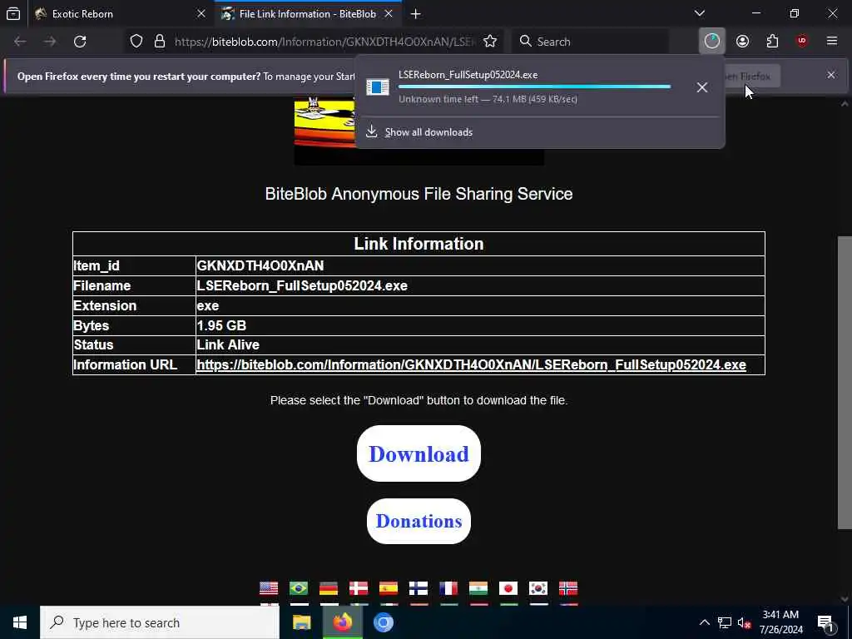Click the page vertical scrollbar thumb
The image size is (852, 639).
[845, 382]
